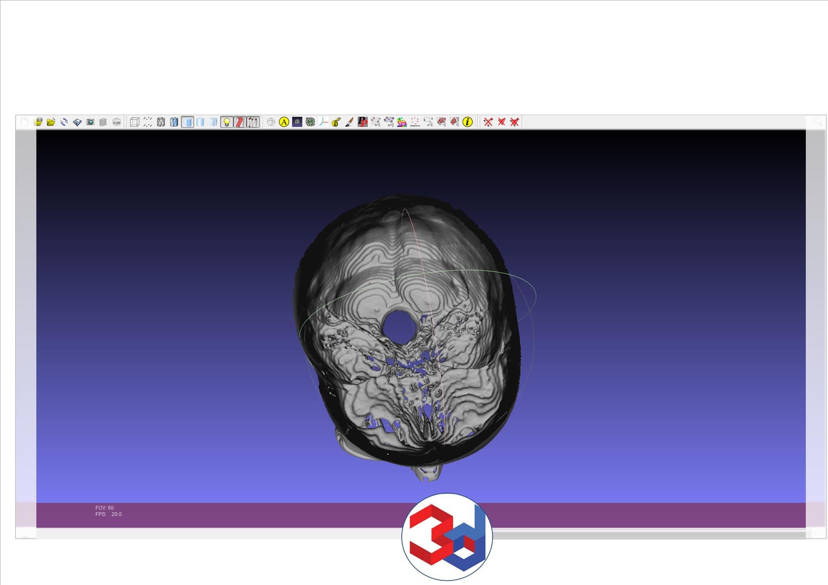Image resolution: width=828 pixels, height=585 pixels.
Task: Select the PP point picking tool
Action: pos(363,122)
